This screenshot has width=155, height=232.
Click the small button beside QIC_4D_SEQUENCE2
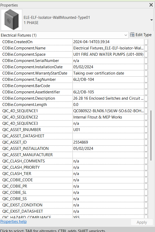[x=146, y=117]
